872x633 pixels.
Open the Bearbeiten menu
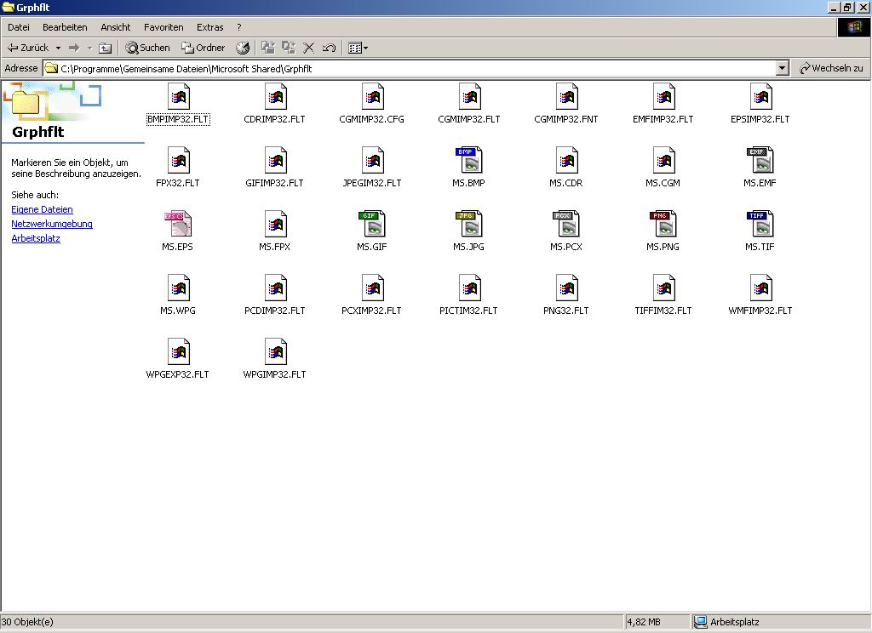click(65, 27)
